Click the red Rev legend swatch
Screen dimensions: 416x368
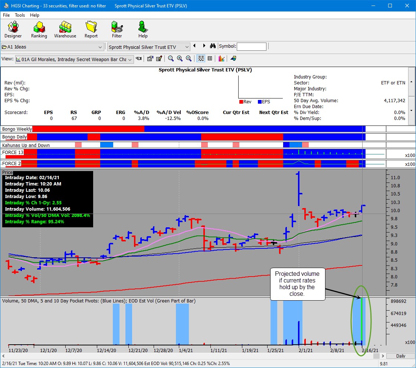tap(241, 102)
